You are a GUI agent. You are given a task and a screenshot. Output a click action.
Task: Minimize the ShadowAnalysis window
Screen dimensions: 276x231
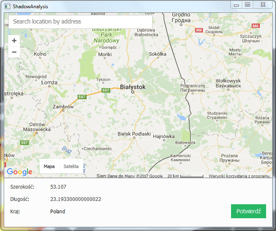(236, 5)
